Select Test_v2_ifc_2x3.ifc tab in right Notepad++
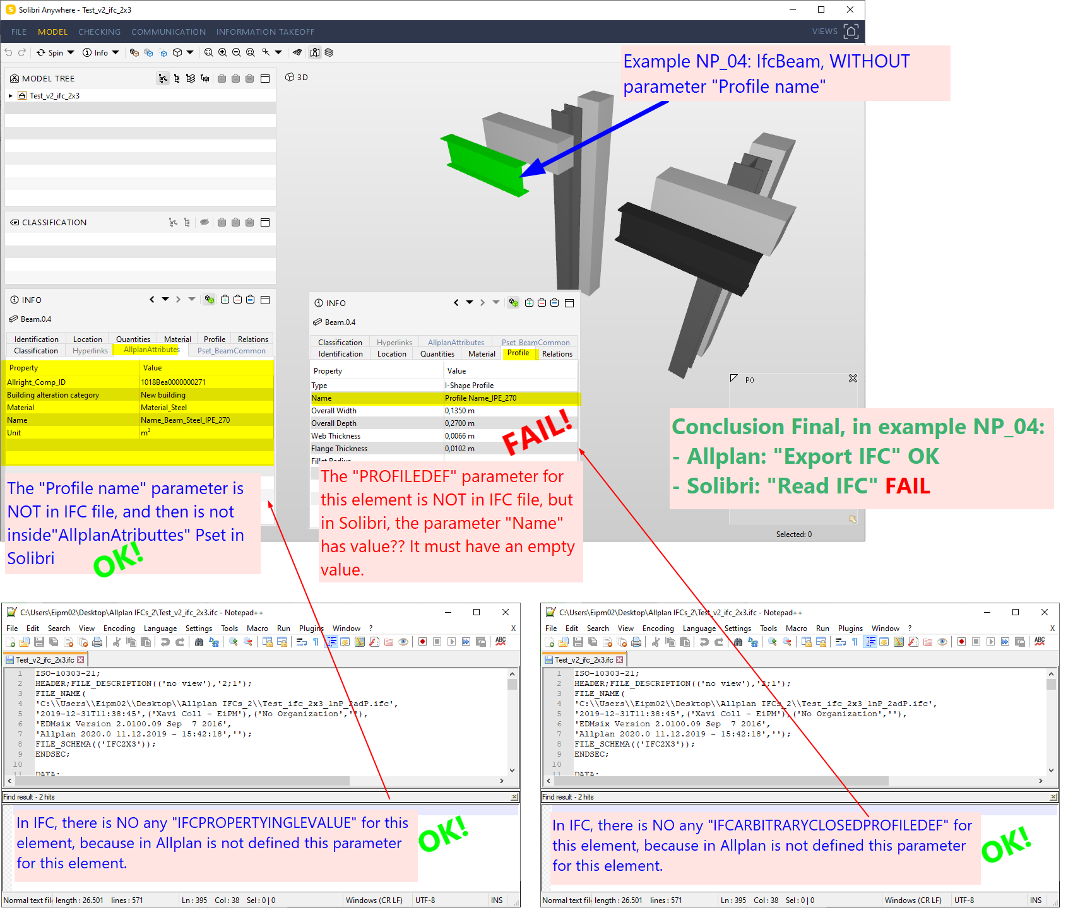This screenshot has width=1073, height=915. [x=584, y=660]
